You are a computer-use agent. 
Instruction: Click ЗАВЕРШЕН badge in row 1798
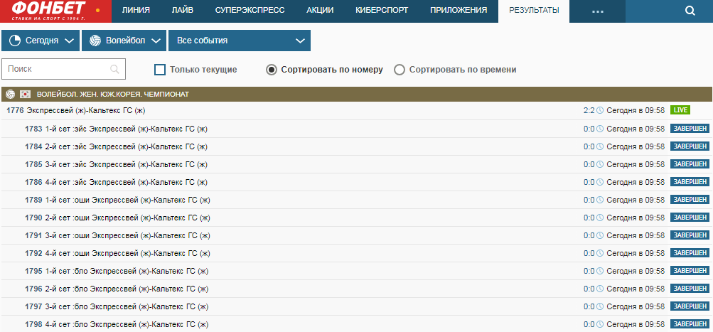click(690, 323)
